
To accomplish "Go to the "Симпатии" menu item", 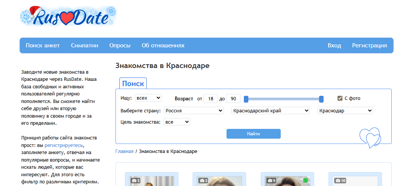I will (84, 45).
